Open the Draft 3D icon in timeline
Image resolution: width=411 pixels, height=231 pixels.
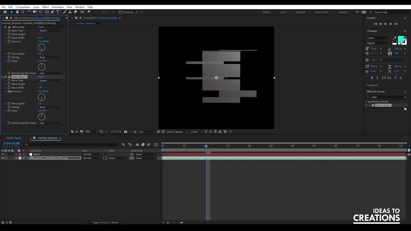(130, 145)
